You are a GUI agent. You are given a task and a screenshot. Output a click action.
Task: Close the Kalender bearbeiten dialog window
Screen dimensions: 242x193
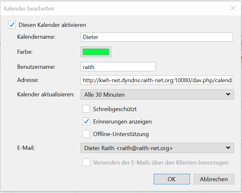coord(233,9)
